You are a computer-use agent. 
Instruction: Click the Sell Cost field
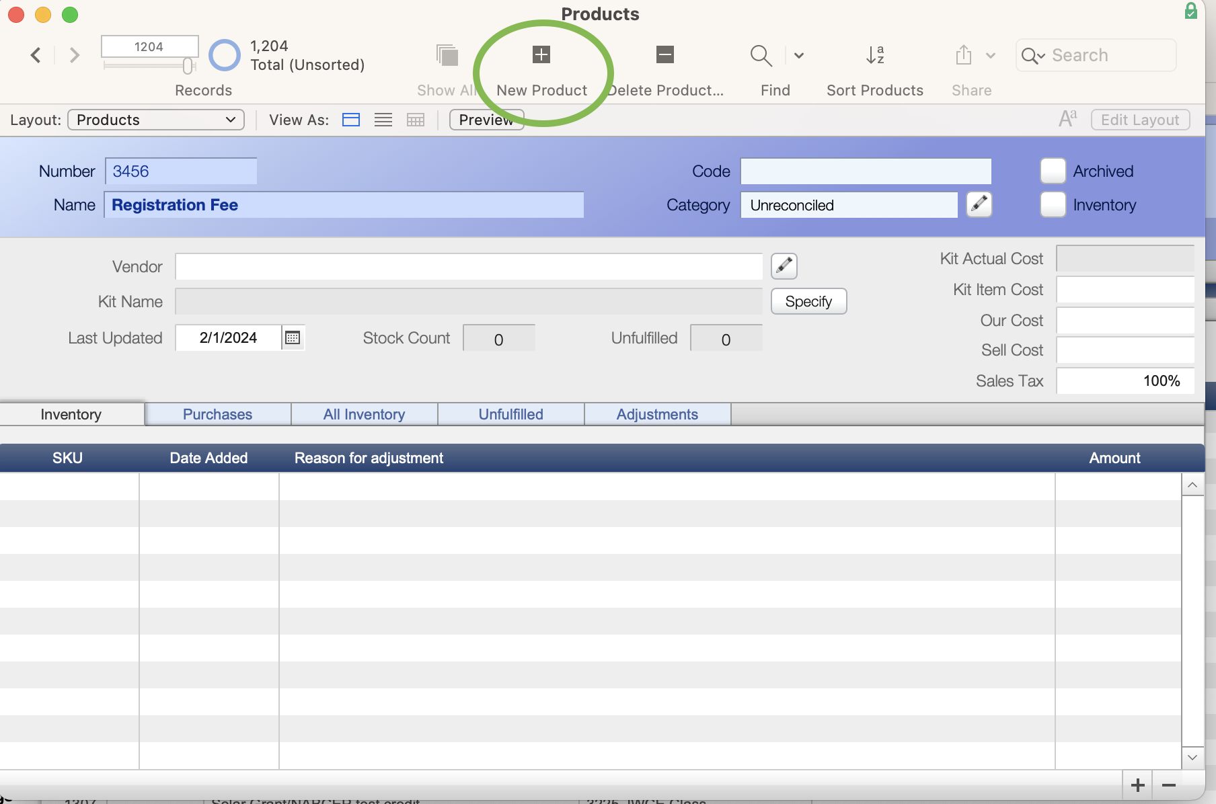(x=1125, y=350)
